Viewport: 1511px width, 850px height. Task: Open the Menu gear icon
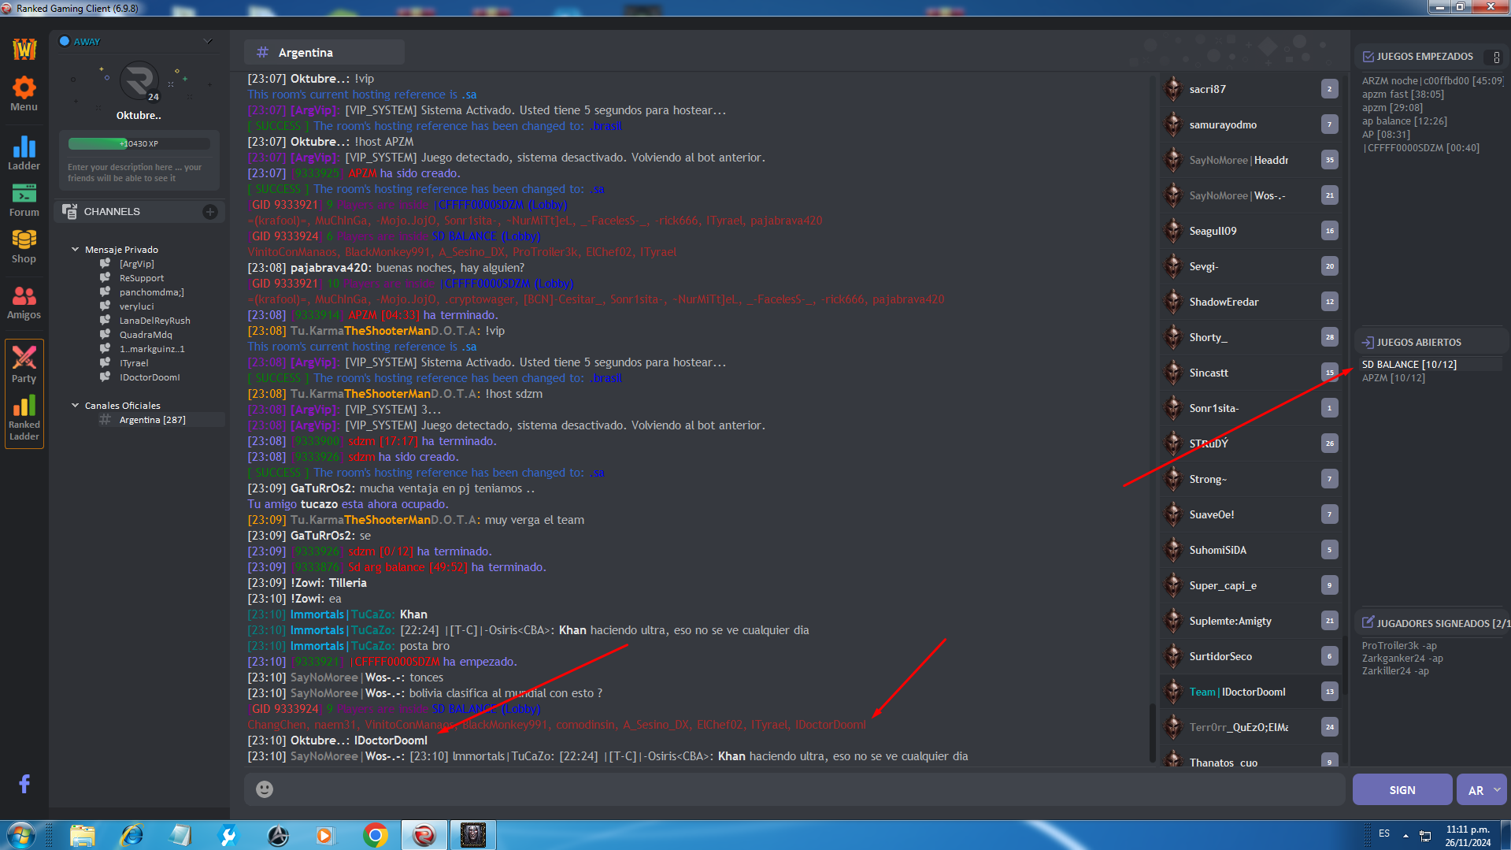point(24,93)
